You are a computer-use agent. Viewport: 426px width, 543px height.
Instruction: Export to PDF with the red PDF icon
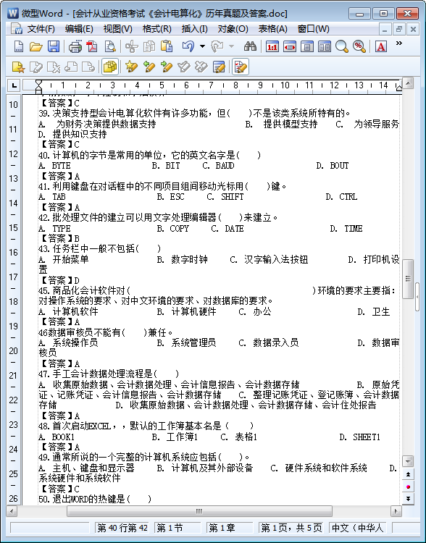[92, 46]
